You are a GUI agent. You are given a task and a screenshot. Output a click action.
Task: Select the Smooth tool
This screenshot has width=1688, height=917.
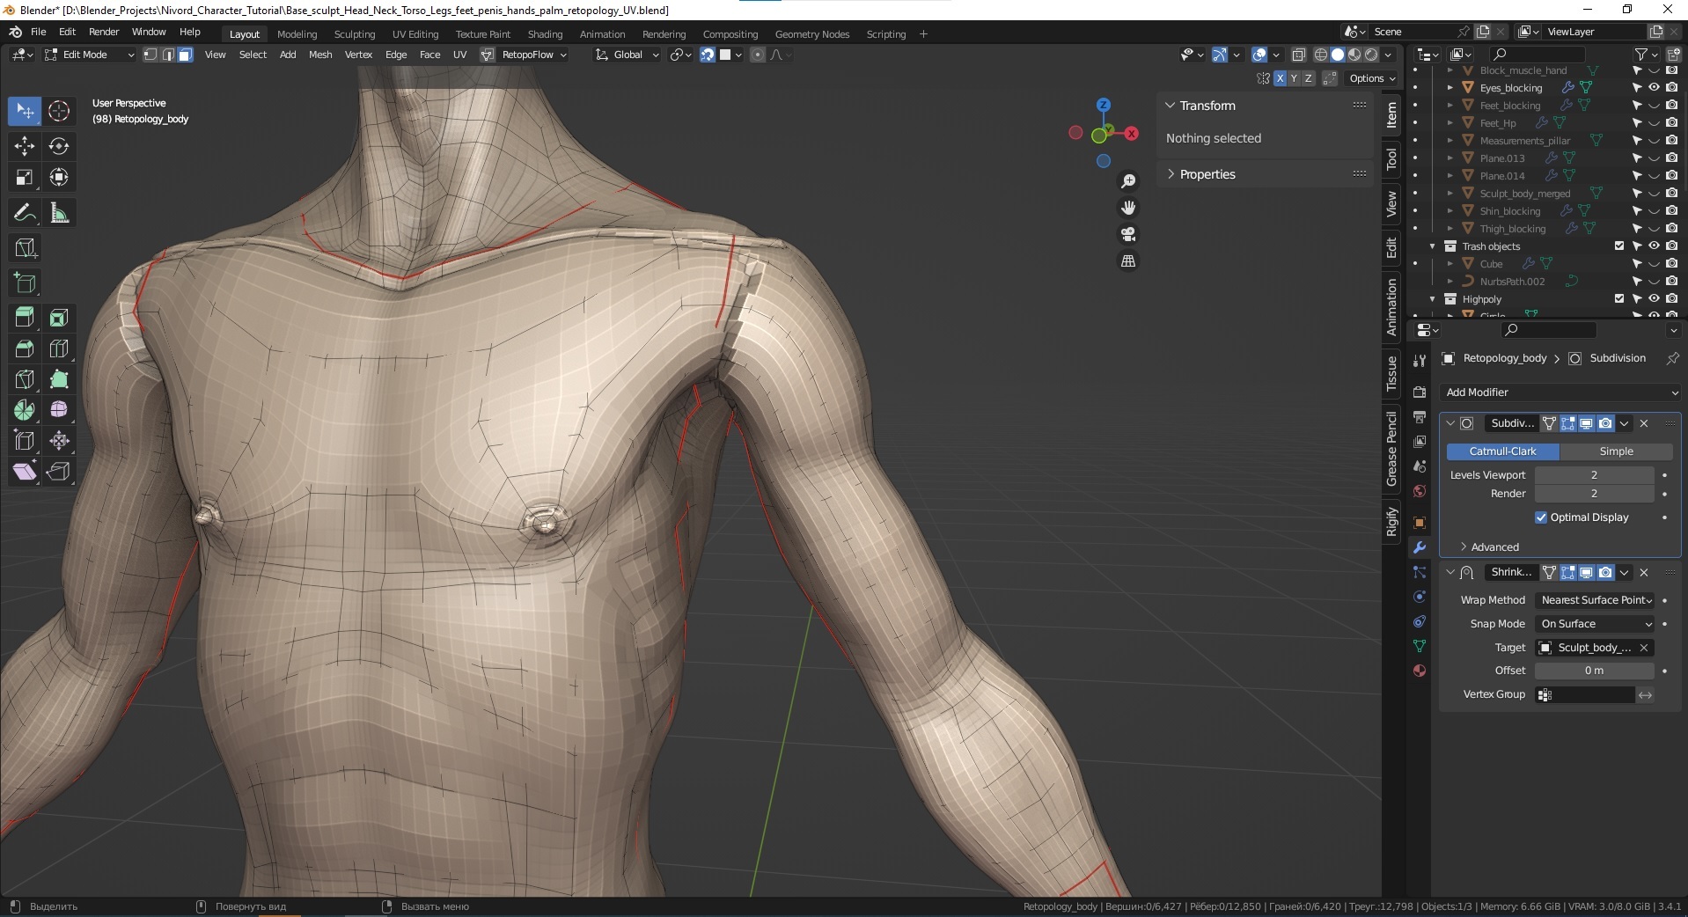(x=59, y=410)
